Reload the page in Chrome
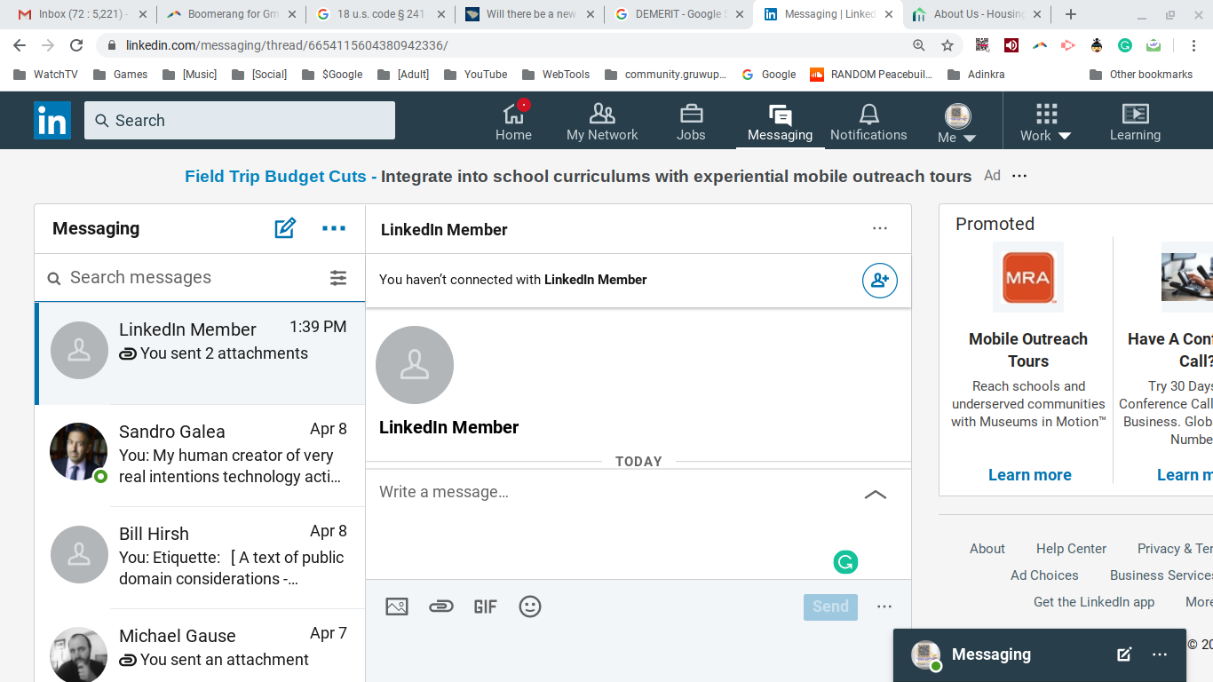 tap(76, 45)
